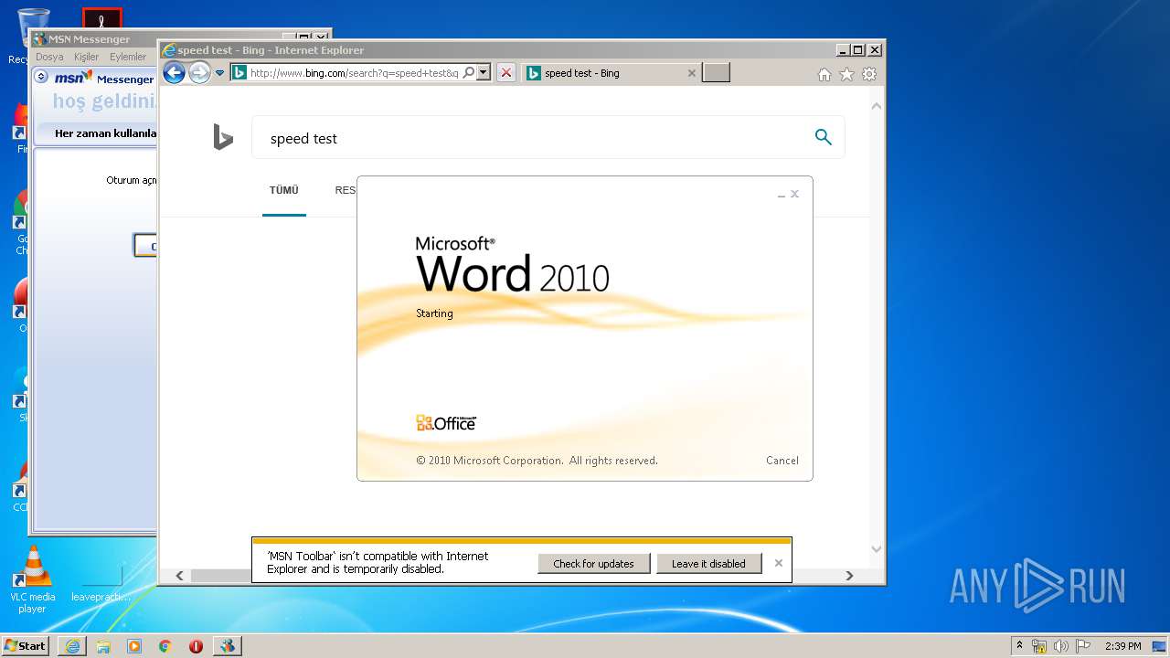Cancel Word 2010 startup

pos(782,461)
